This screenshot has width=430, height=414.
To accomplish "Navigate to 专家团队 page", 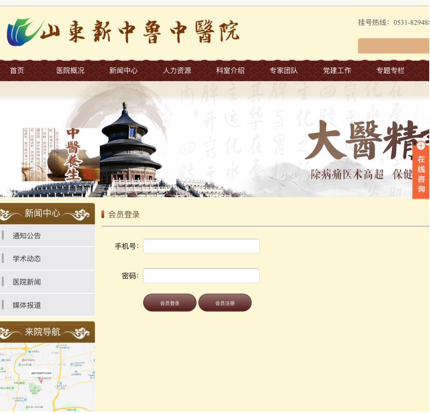I will [x=283, y=70].
